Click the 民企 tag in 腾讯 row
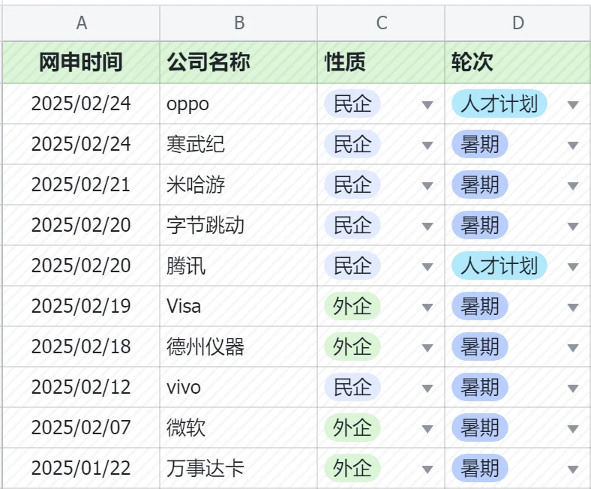The width and height of the screenshot is (591, 489). point(352,265)
